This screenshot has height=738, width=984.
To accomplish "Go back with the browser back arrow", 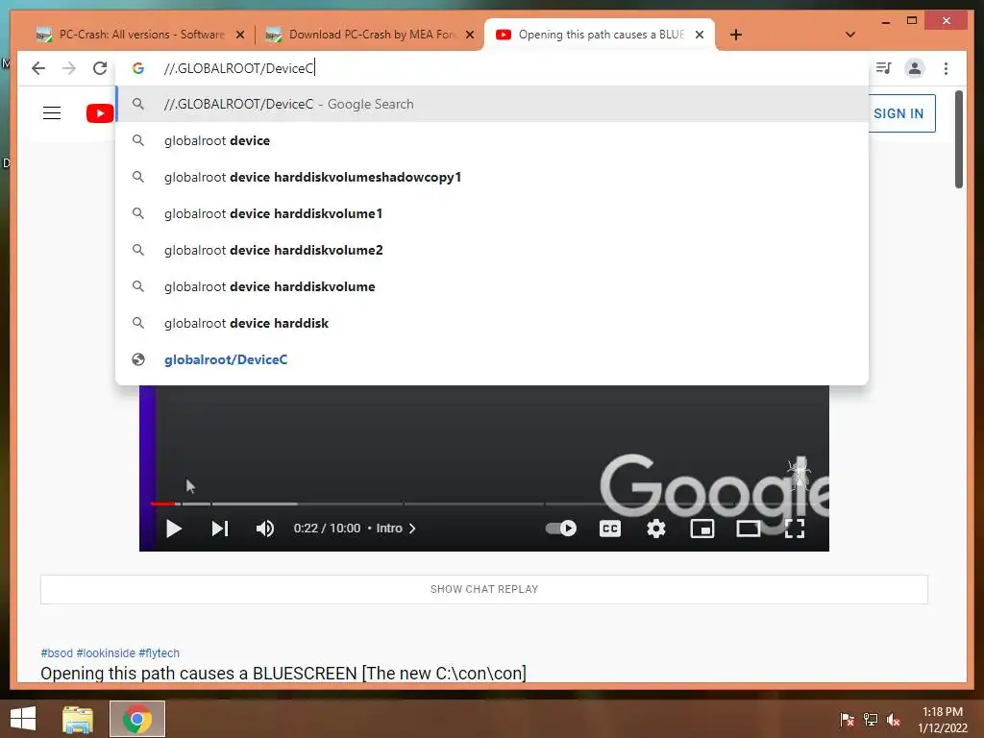I will coord(38,68).
